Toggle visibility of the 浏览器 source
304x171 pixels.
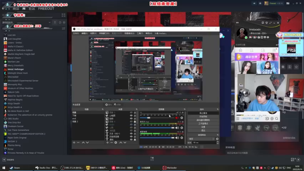(x=131, y=130)
